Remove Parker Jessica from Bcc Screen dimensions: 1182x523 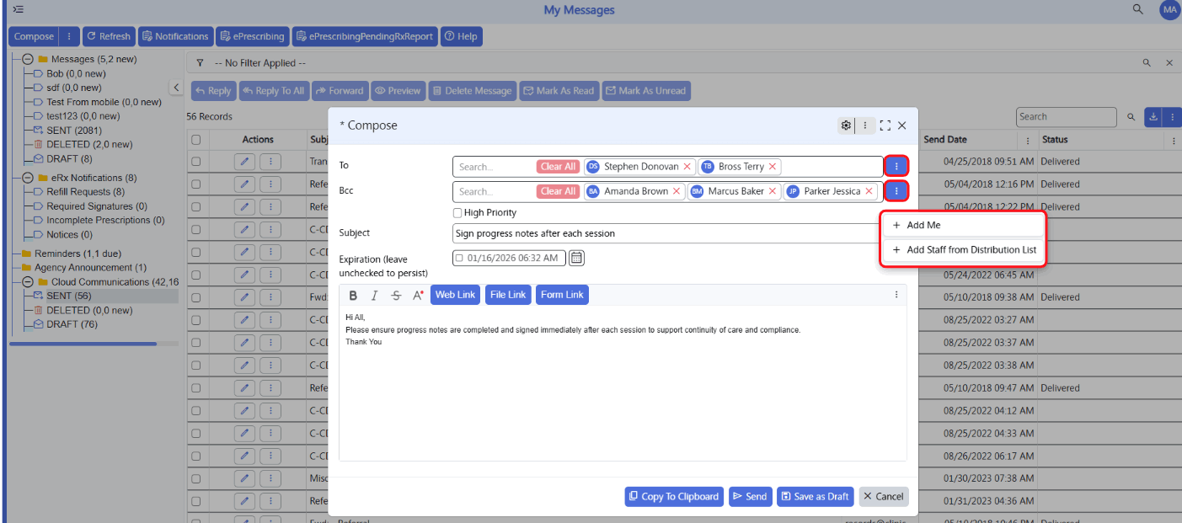click(869, 191)
